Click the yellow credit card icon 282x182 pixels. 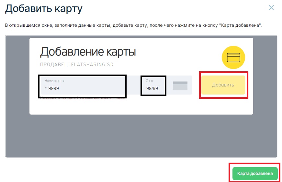[x=233, y=58]
